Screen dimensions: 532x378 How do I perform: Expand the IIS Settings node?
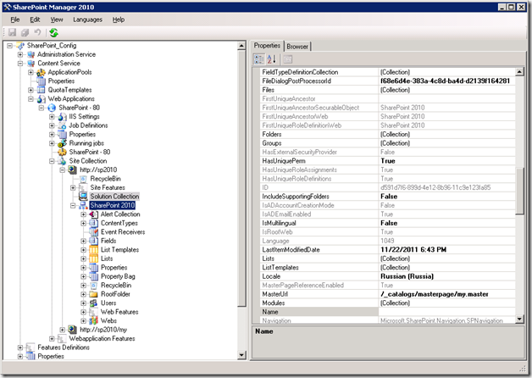pyautogui.click(x=52, y=117)
